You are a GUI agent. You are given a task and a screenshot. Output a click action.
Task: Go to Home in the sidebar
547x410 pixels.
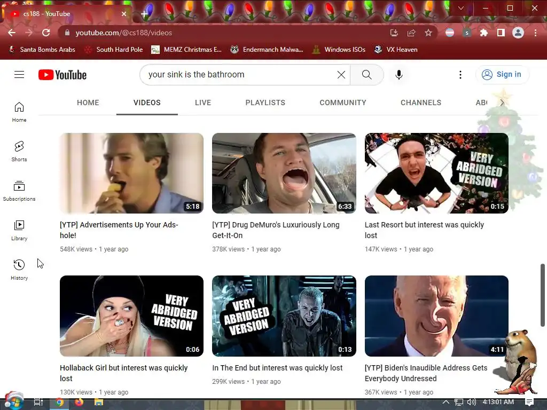(19, 112)
